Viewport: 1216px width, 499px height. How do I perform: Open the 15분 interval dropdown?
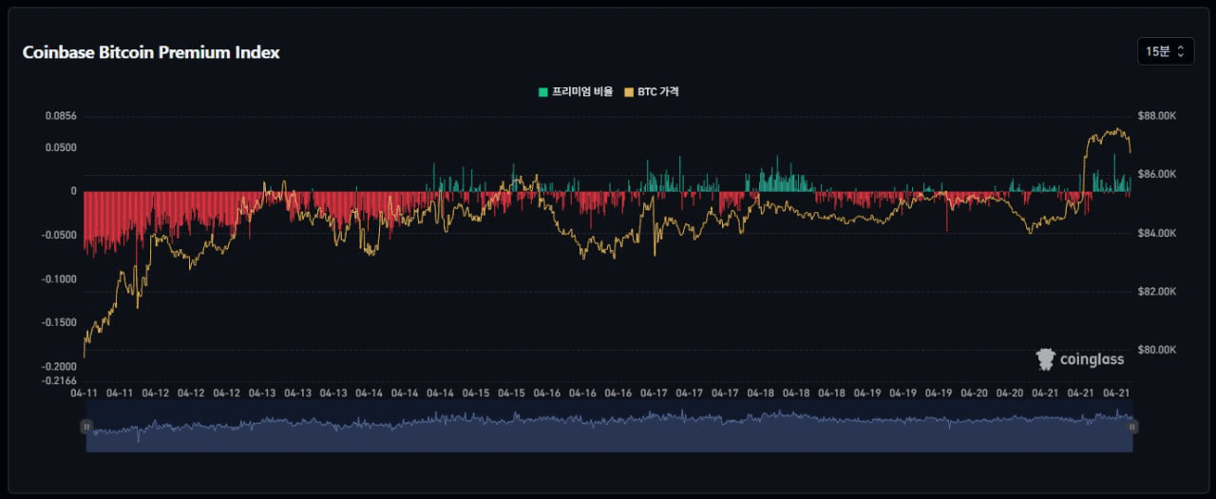(1166, 51)
